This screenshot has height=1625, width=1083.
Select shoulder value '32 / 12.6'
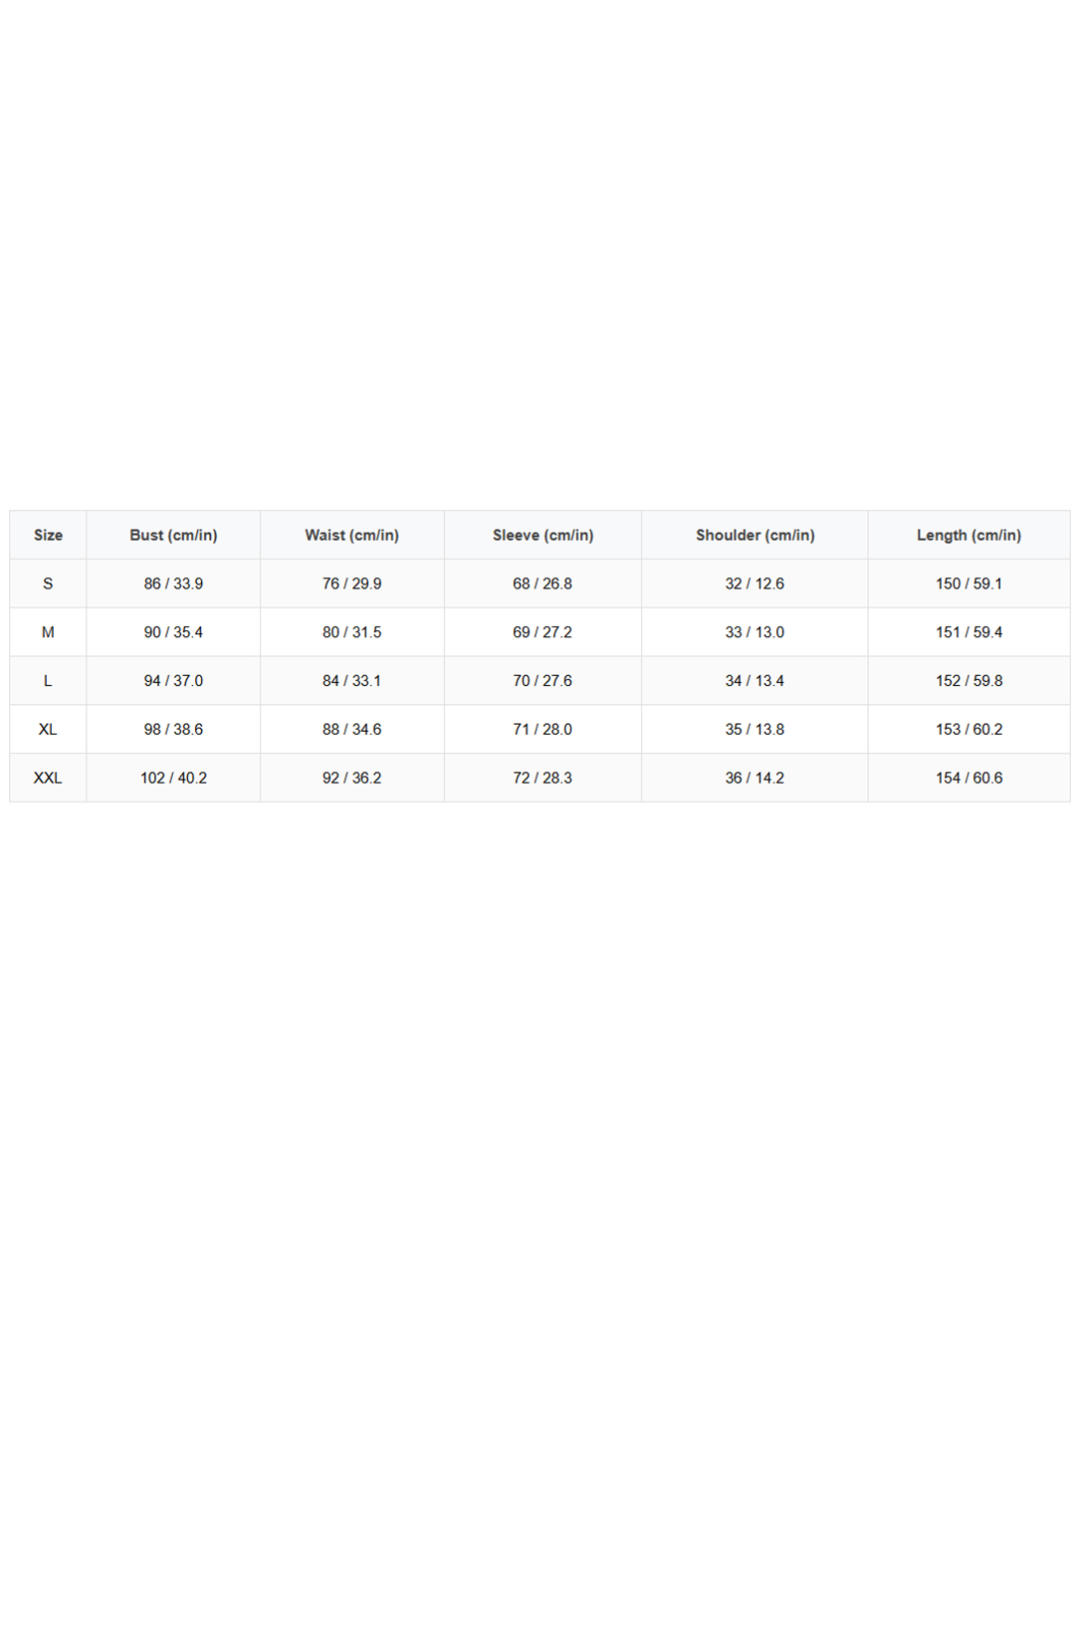755,583
